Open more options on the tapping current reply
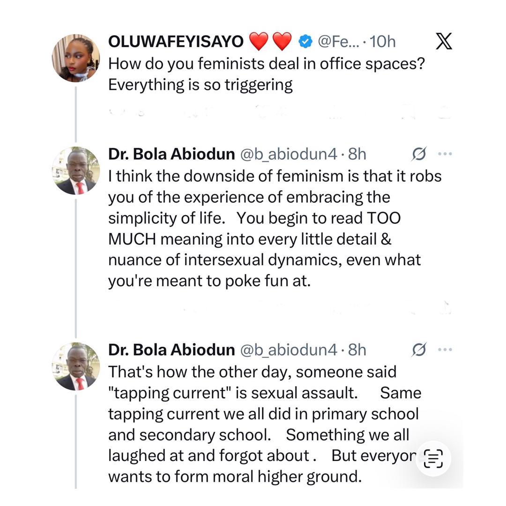Image resolution: width=506 pixels, height=506 pixels. coord(445,350)
